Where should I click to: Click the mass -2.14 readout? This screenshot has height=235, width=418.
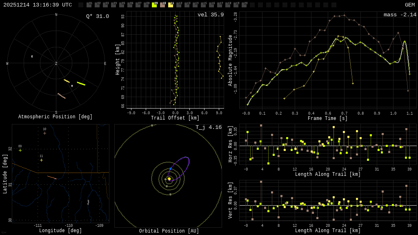[400, 15]
